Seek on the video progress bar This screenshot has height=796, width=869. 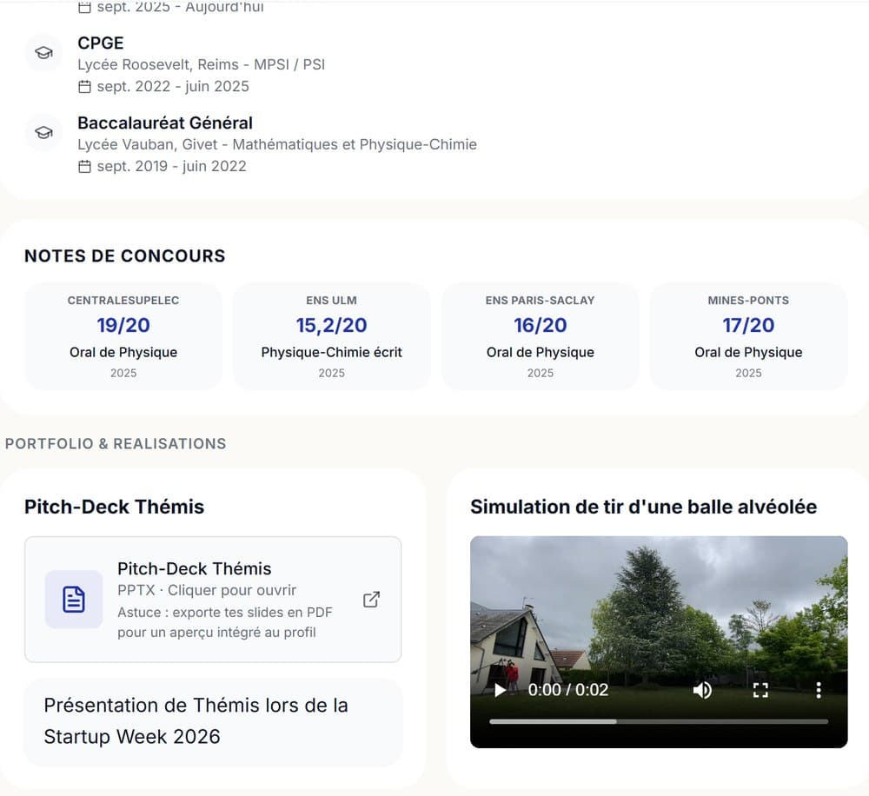659,722
